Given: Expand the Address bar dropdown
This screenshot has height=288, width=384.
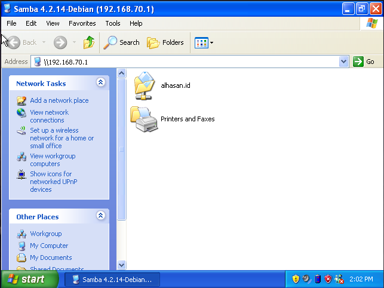Looking at the screenshot, I should click(x=343, y=62).
